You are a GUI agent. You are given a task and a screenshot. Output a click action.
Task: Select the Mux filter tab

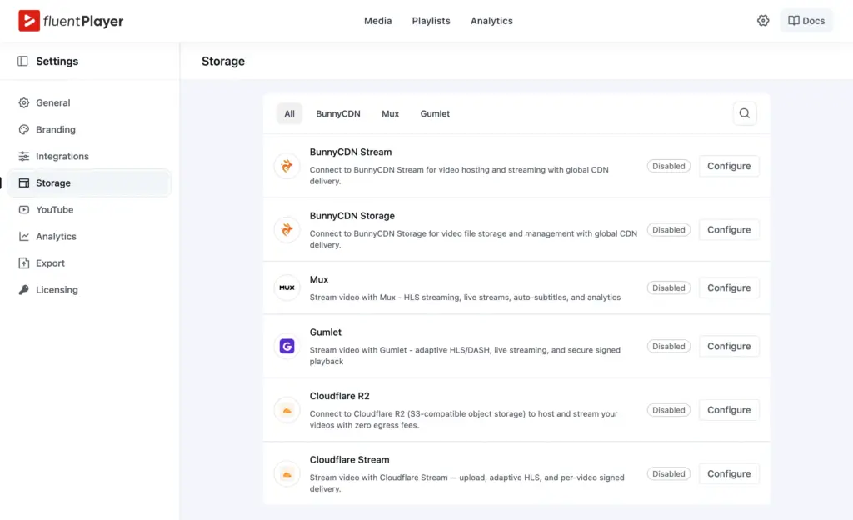pyautogui.click(x=390, y=113)
